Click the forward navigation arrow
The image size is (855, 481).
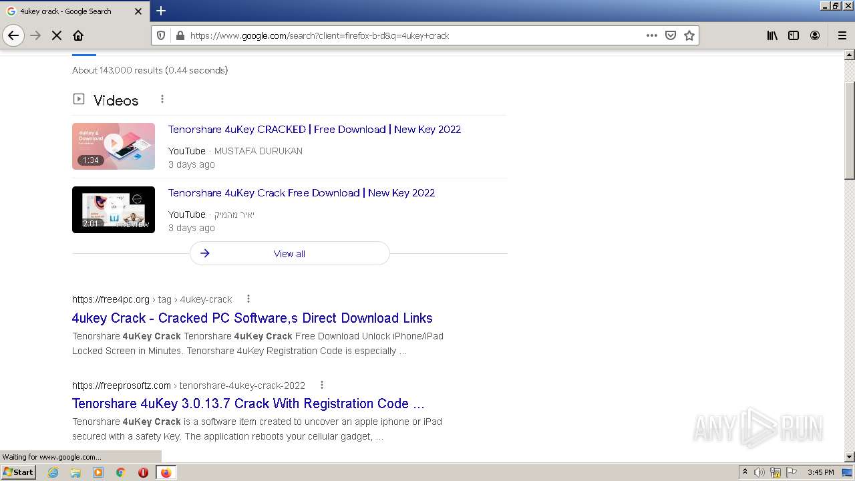[x=36, y=35]
